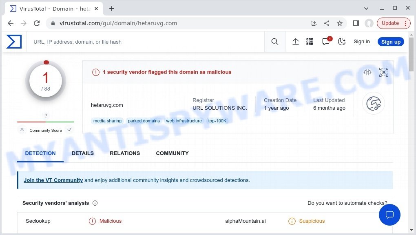Reload the page with refresh icon

click(x=37, y=23)
